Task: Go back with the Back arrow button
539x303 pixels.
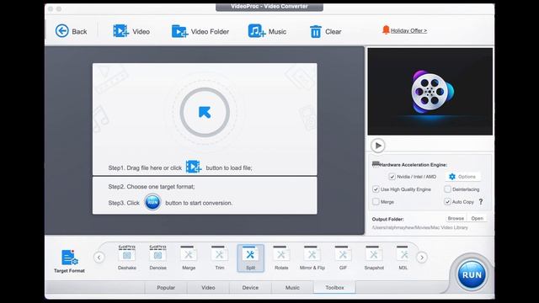Action: coord(71,31)
